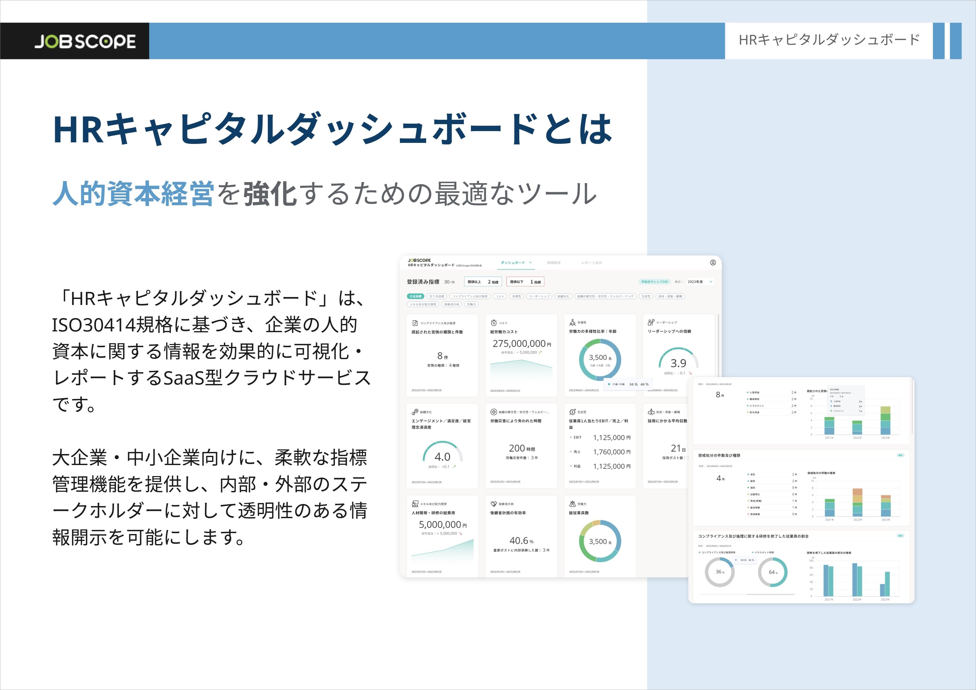Image resolution: width=976 pixels, height=690 pixels.
Task: Click the compliance and ethics checklist icon
Action: click(415, 323)
